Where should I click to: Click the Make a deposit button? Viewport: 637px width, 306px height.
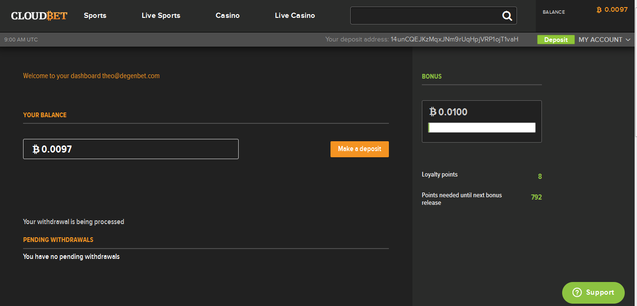pyautogui.click(x=360, y=149)
